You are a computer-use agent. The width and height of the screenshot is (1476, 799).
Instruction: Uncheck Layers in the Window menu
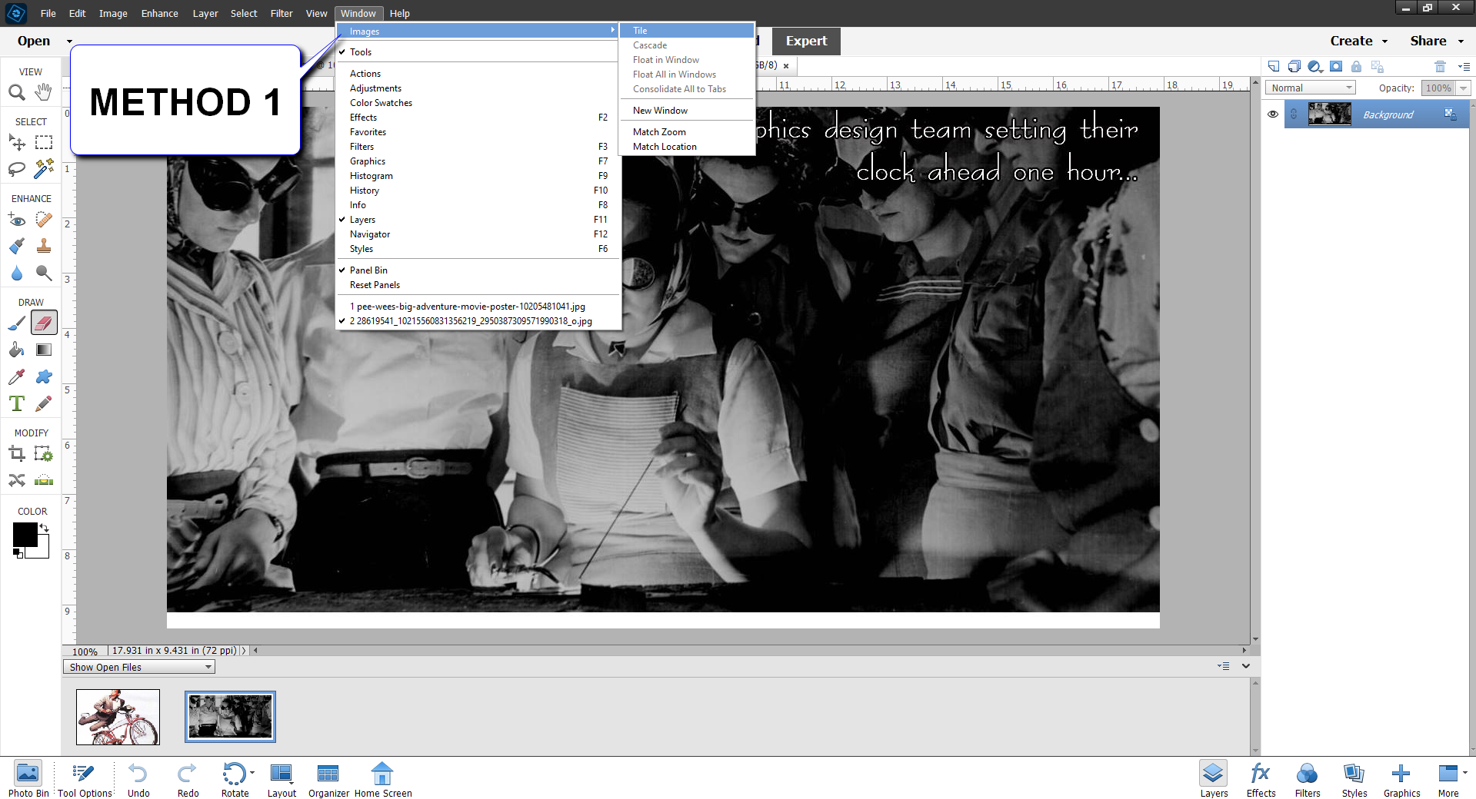tap(362, 220)
